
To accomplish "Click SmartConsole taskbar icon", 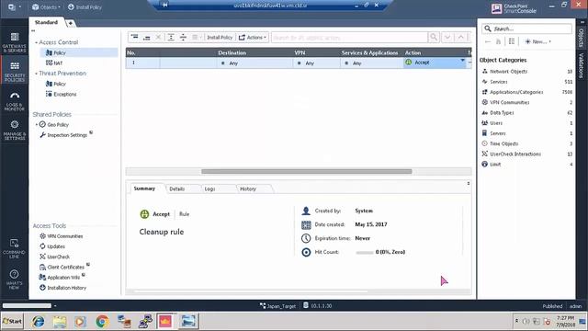I will (165, 321).
